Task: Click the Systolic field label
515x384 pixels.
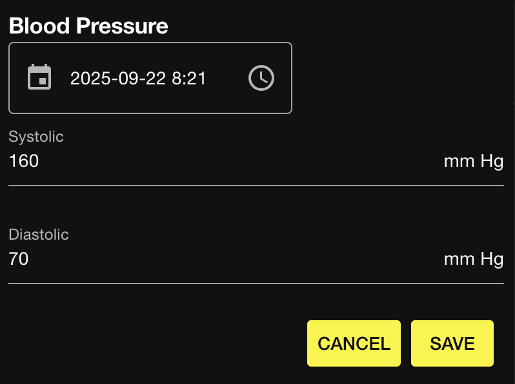Action: 36,137
